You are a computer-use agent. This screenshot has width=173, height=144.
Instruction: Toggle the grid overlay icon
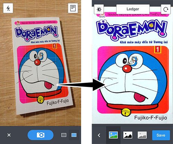coord(74,135)
